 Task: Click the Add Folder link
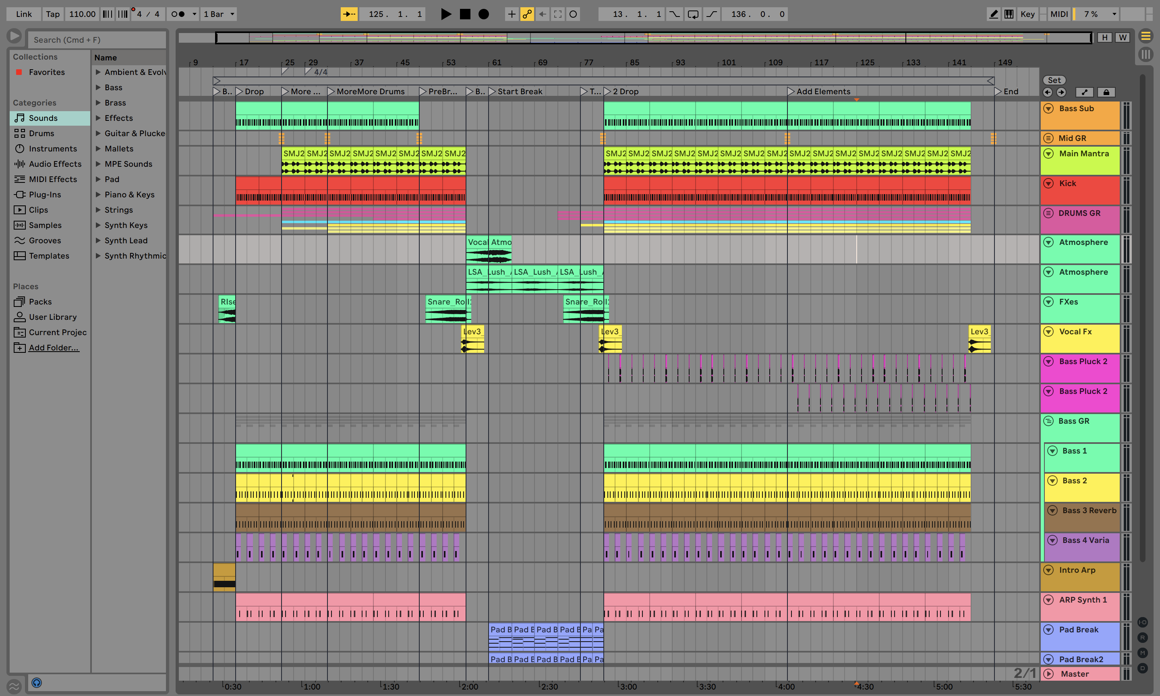coord(54,348)
